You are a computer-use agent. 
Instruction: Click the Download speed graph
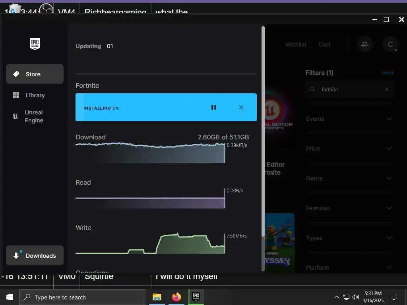(150, 153)
